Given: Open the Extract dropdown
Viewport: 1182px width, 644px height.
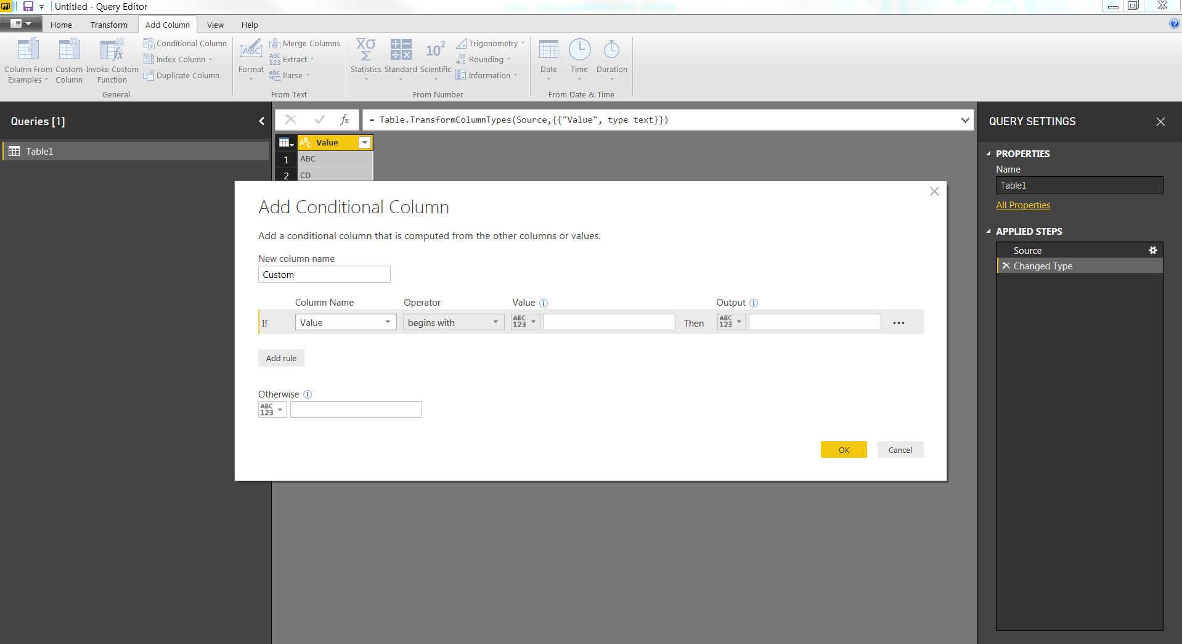Looking at the screenshot, I should [x=291, y=59].
